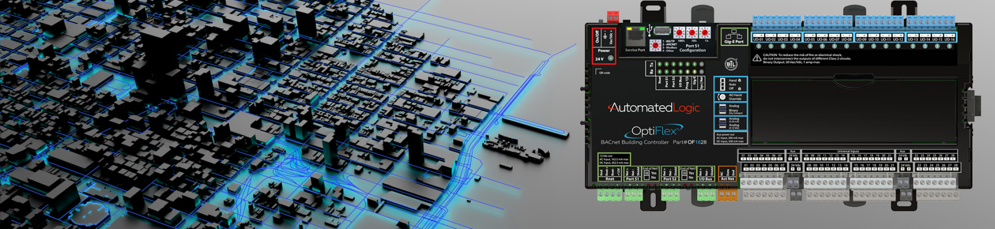Click the 'Universal Inputs' heading

point(848,151)
